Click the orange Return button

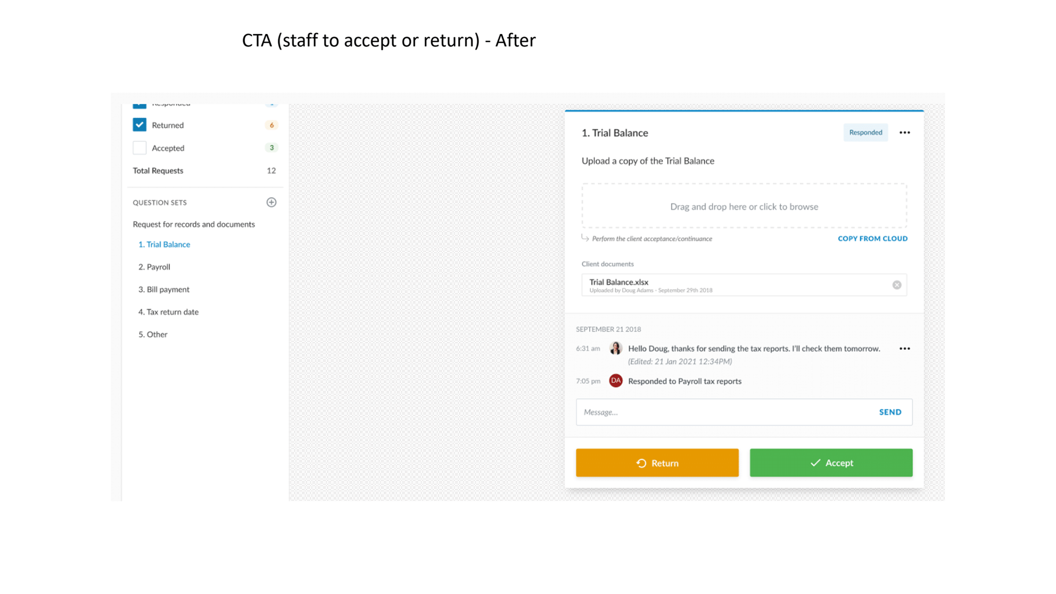click(x=657, y=463)
